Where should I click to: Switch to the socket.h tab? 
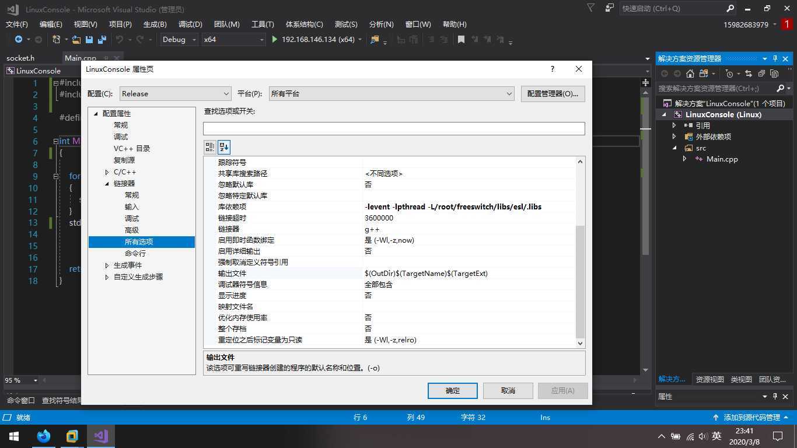[20, 58]
